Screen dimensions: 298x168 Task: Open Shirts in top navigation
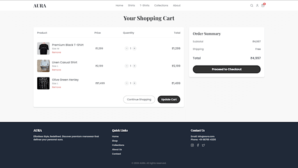131,6
